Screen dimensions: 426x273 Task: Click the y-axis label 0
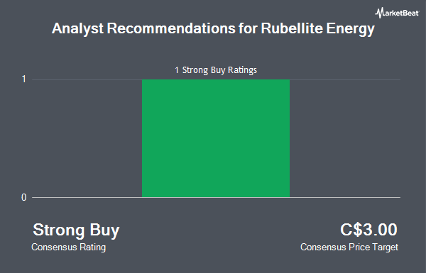(24, 198)
